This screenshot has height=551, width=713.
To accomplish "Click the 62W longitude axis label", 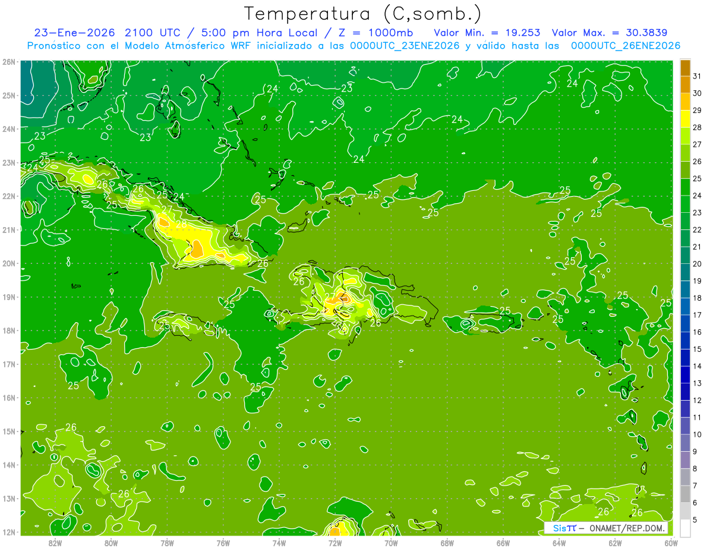I will [x=615, y=543].
